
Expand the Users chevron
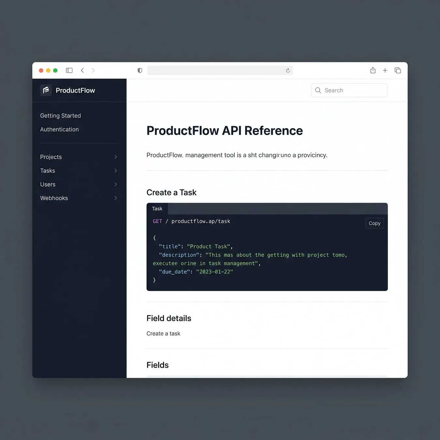tap(116, 184)
